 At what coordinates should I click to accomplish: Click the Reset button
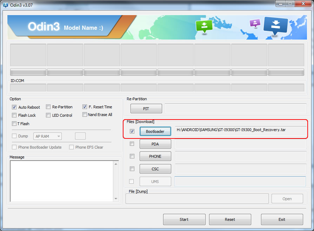230,219
